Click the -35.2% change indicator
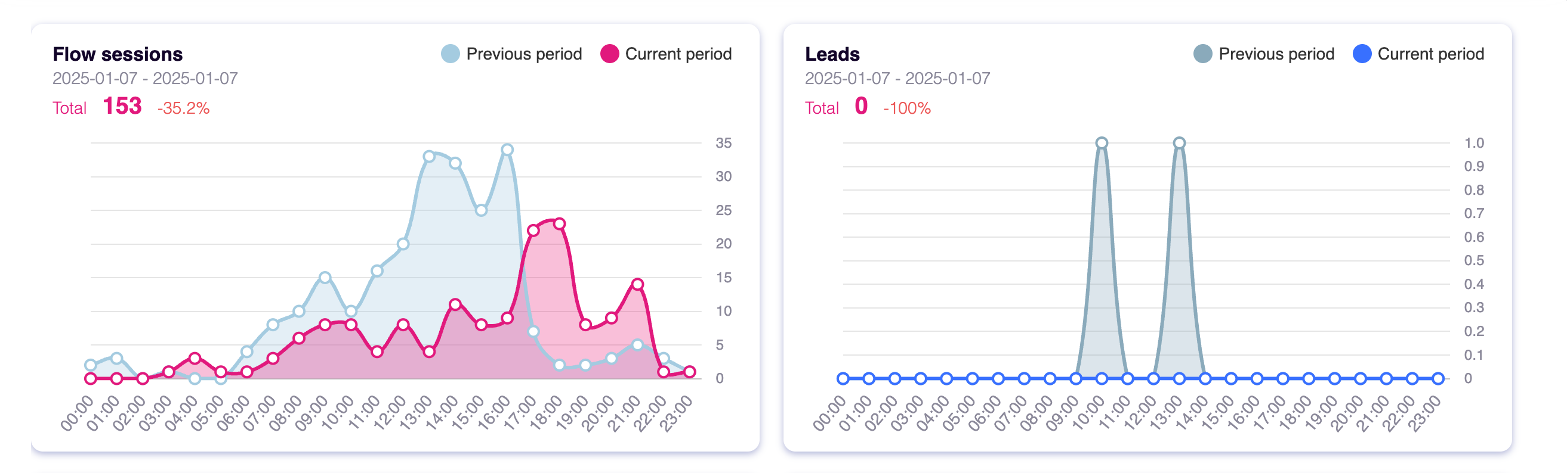 [184, 108]
